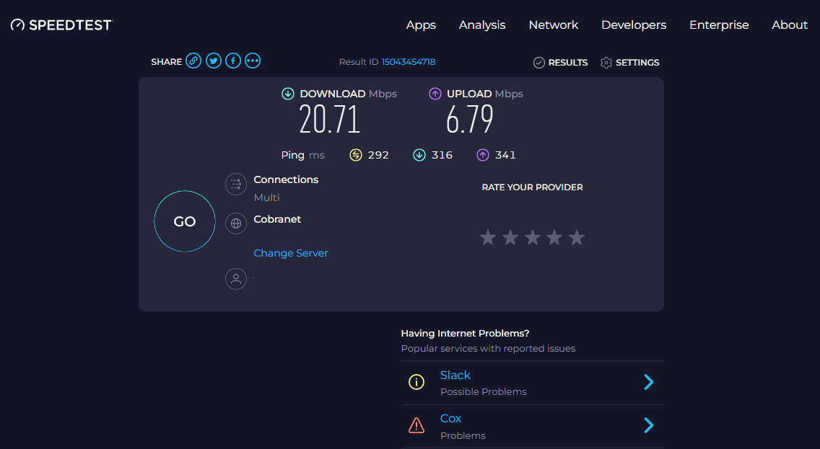The width and height of the screenshot is (820, 449).
Task: Click the Connections multi icon
Action: [235, 185]
